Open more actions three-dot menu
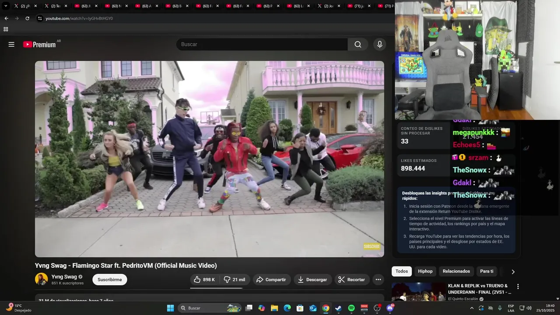The image size is (560, 315). [378, 280]
